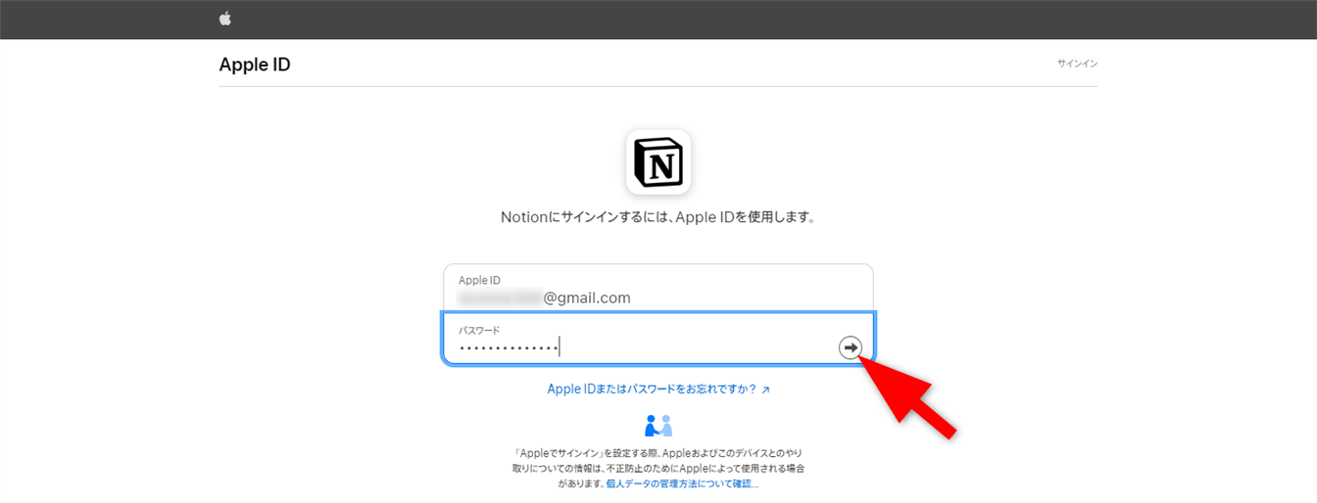Click the small Apple ID field label
Screen dimensions: 1317x503
coord(479,281)
